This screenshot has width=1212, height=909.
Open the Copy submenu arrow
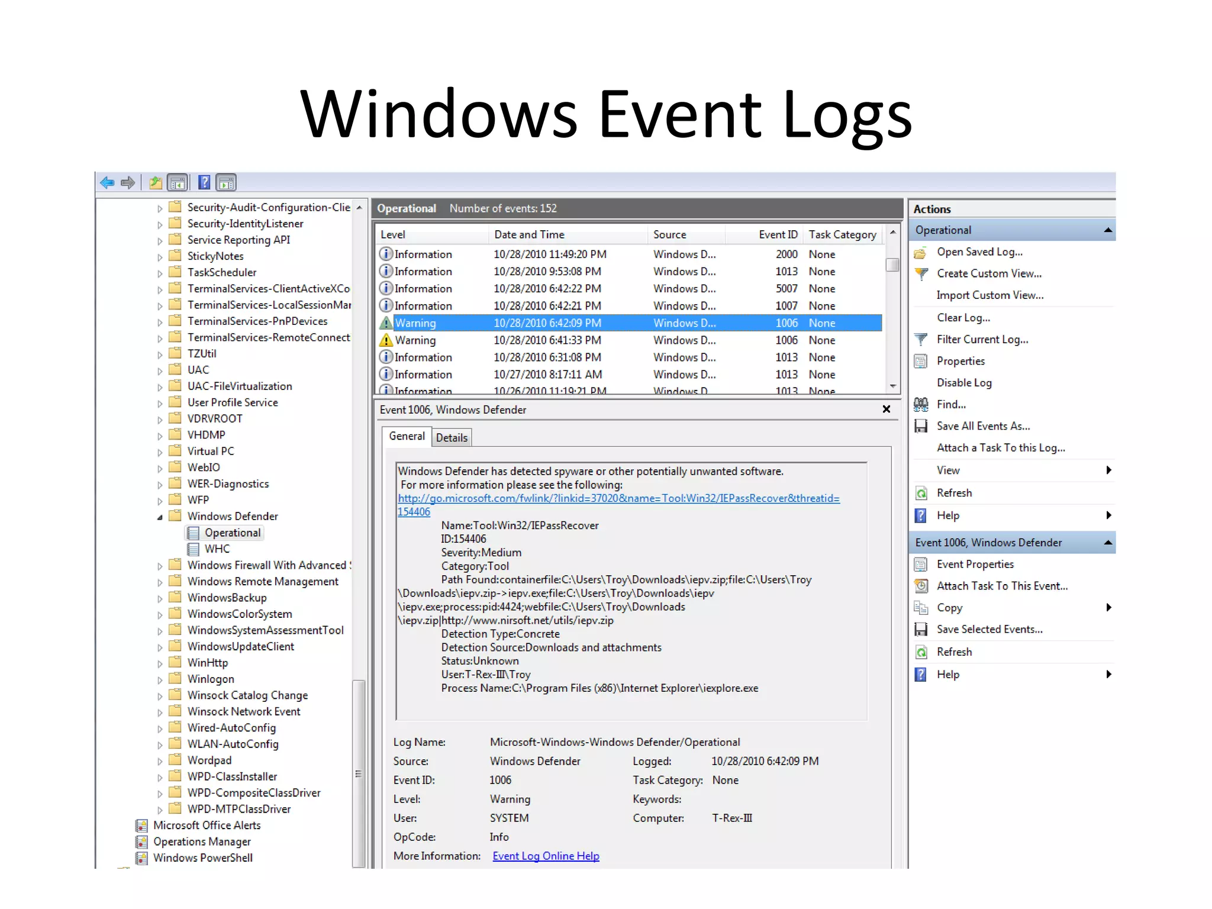point(1108,608)
